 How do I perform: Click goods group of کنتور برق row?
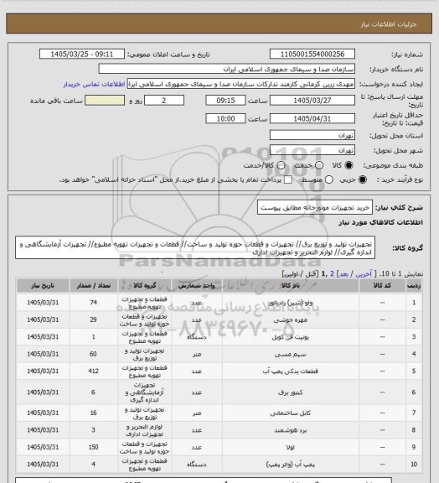click(144, 392)
